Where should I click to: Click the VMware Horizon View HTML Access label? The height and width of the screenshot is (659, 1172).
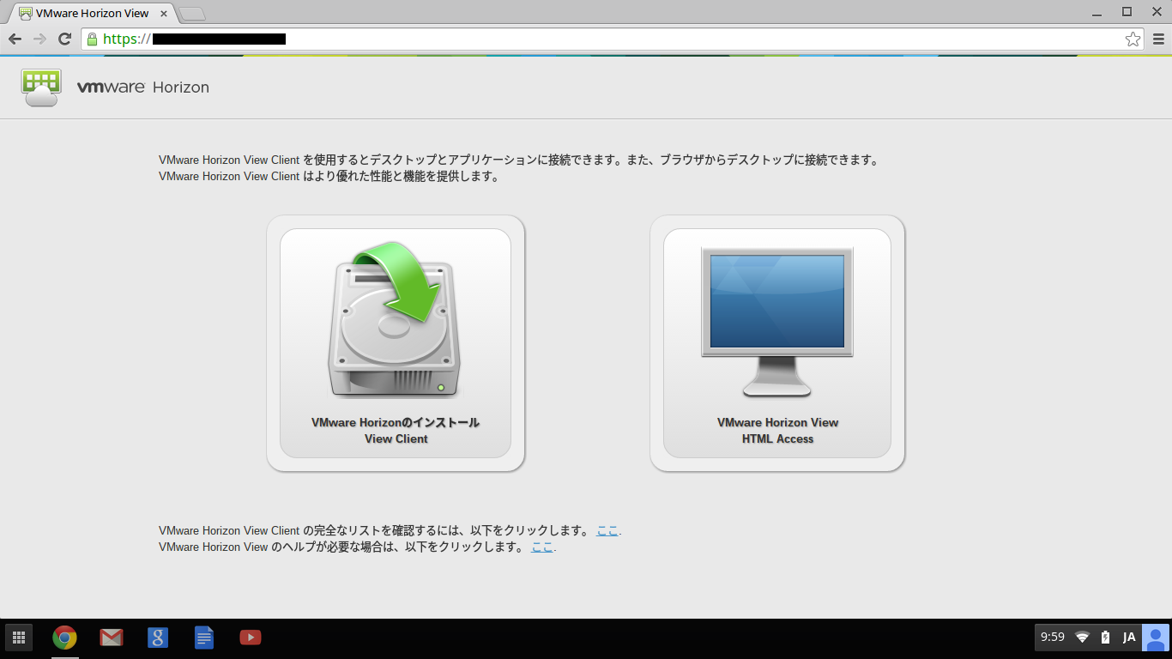coord(777,431)
